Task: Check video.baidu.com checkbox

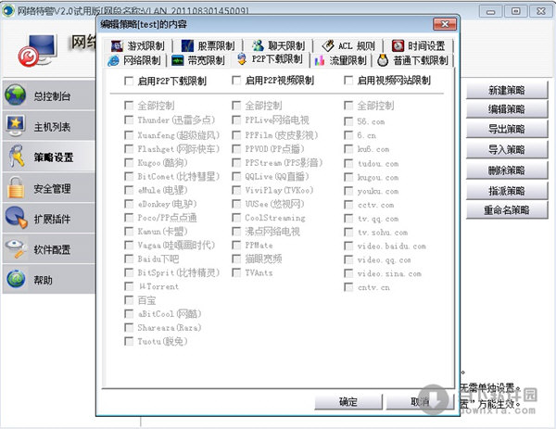Action: 348,246
